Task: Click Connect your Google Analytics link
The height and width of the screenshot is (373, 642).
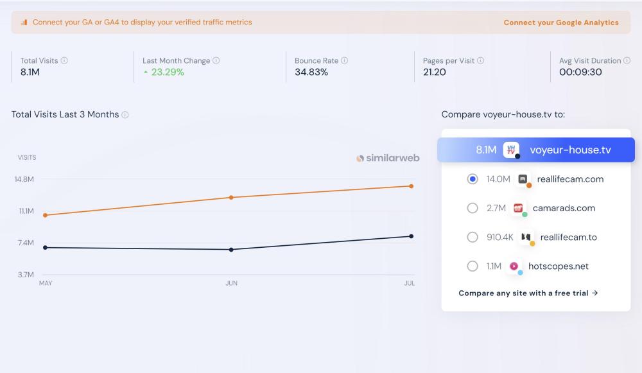Action: pyautogui.click(x=560, y=22)
